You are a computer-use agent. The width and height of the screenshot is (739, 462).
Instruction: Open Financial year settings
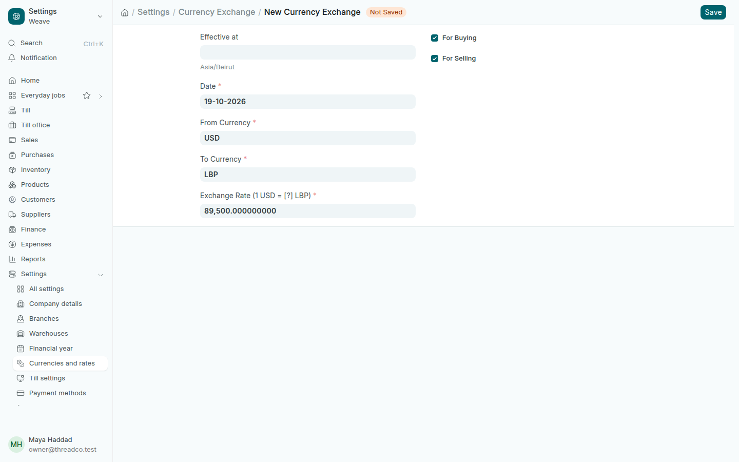(x=60, y=349)
